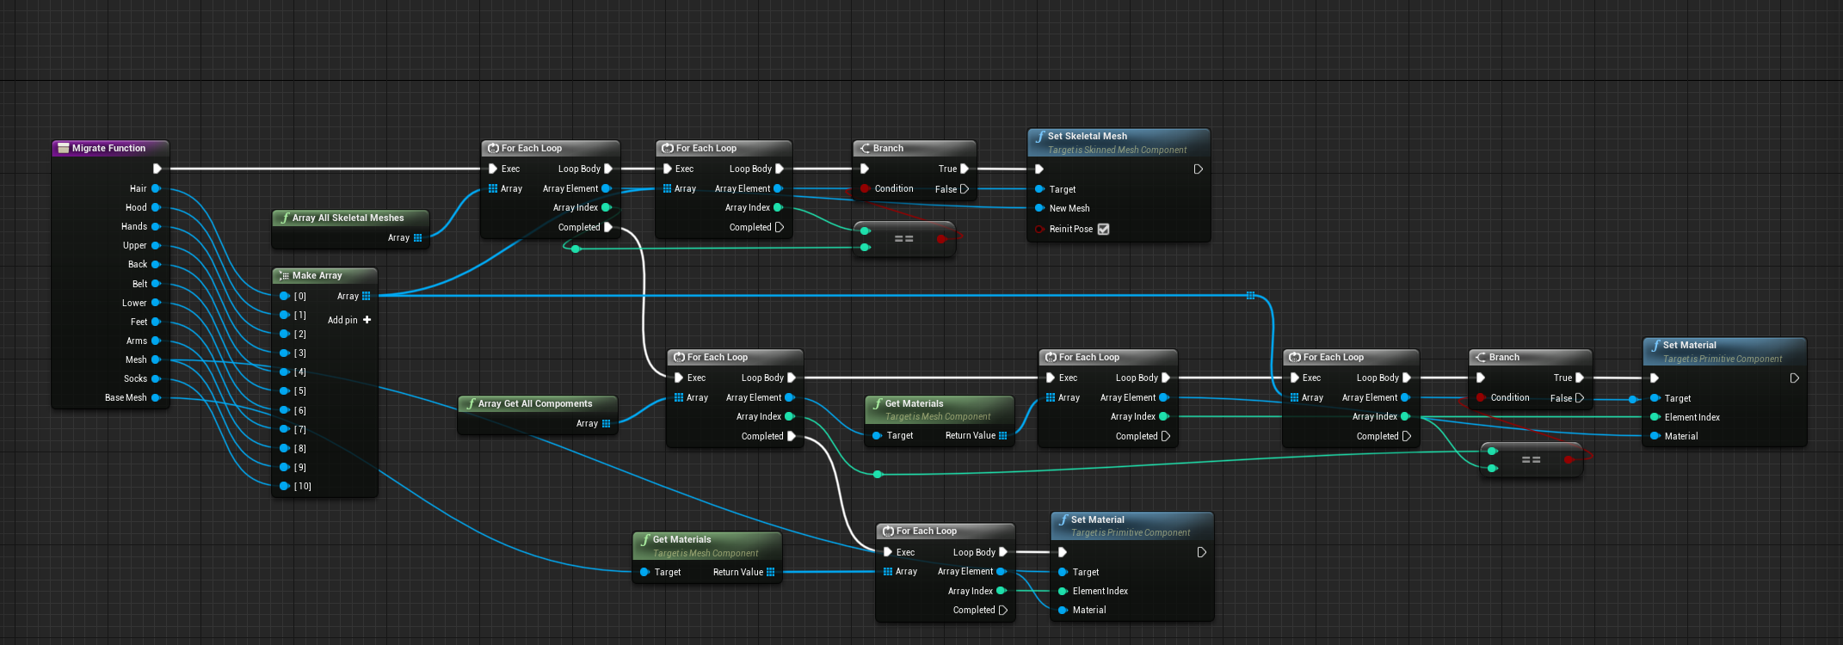This screenshot has height=645, width=1843.
Task: Toggle the Reinit Pose checkbox
Action: (x=1104, y=229)
